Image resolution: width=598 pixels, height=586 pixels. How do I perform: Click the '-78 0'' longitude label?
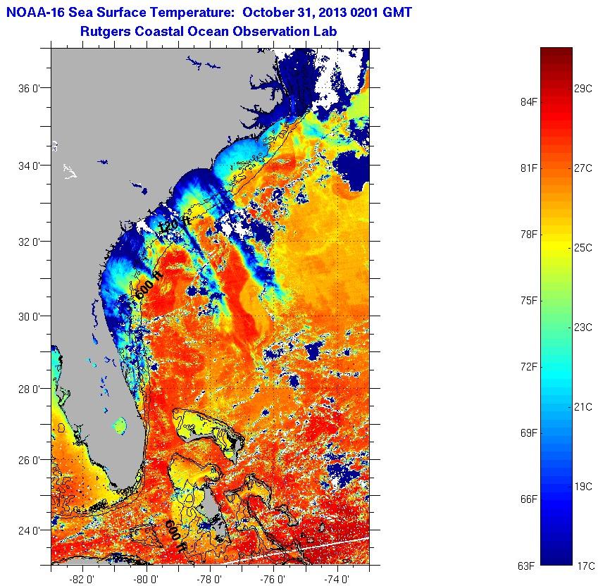coord(209,579)
